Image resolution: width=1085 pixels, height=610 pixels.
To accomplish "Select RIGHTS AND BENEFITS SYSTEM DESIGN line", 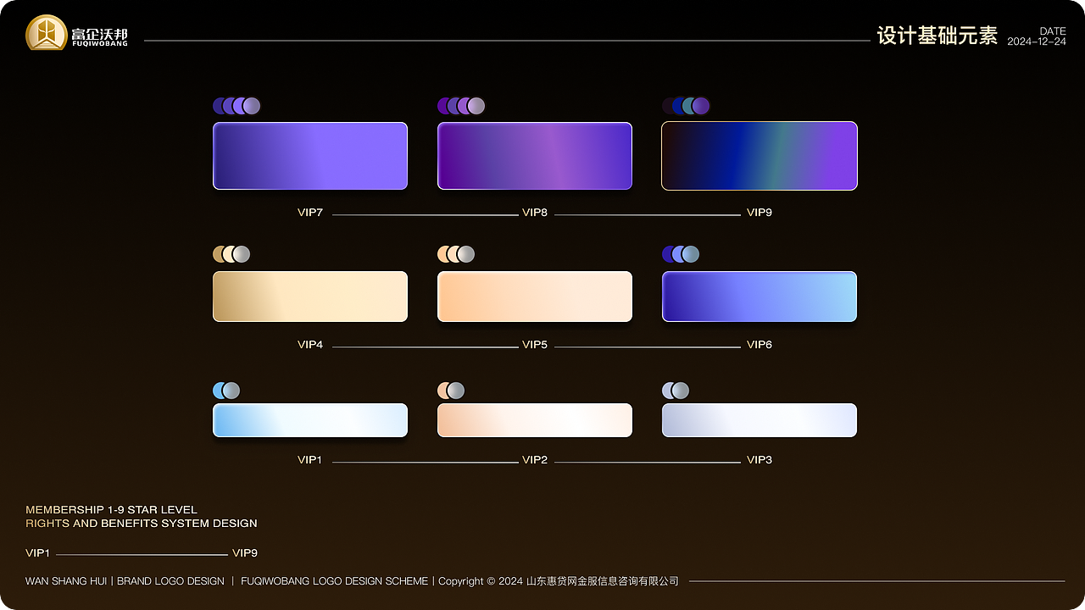I will (142, 524).
